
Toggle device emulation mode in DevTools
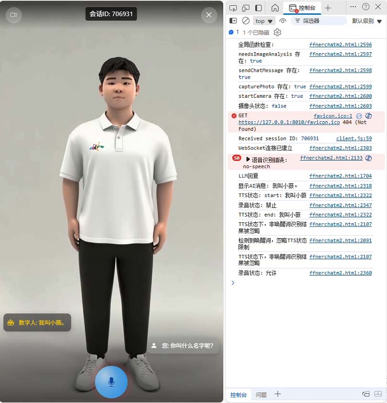(246, 8)
